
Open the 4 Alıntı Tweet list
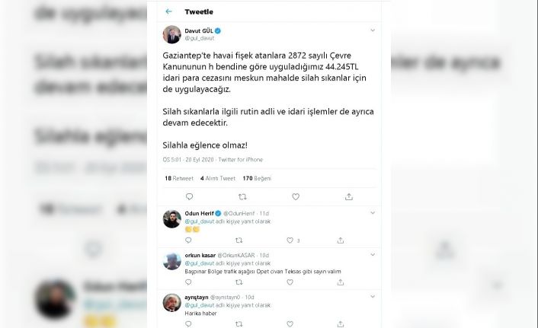[218, 178]
